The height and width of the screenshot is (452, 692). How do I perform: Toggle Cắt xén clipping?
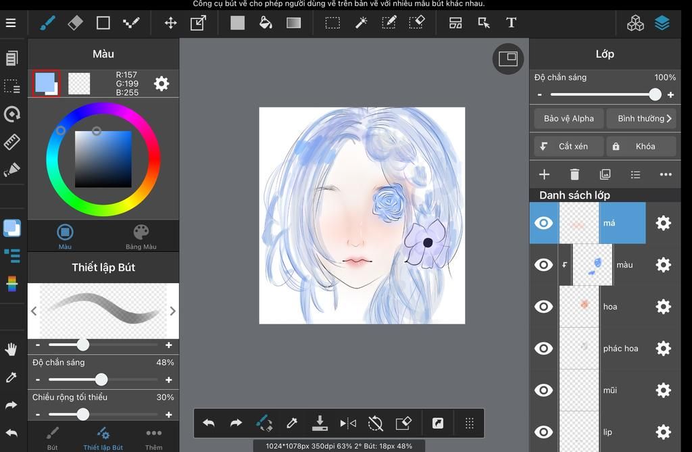(568, 146)
